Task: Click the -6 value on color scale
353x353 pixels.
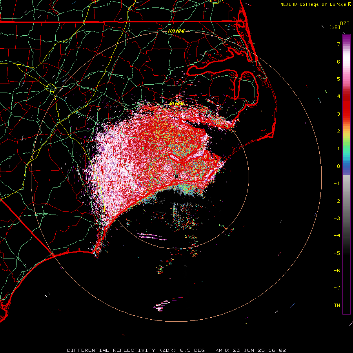Action: pyautogui.click(x=337, y=271)
